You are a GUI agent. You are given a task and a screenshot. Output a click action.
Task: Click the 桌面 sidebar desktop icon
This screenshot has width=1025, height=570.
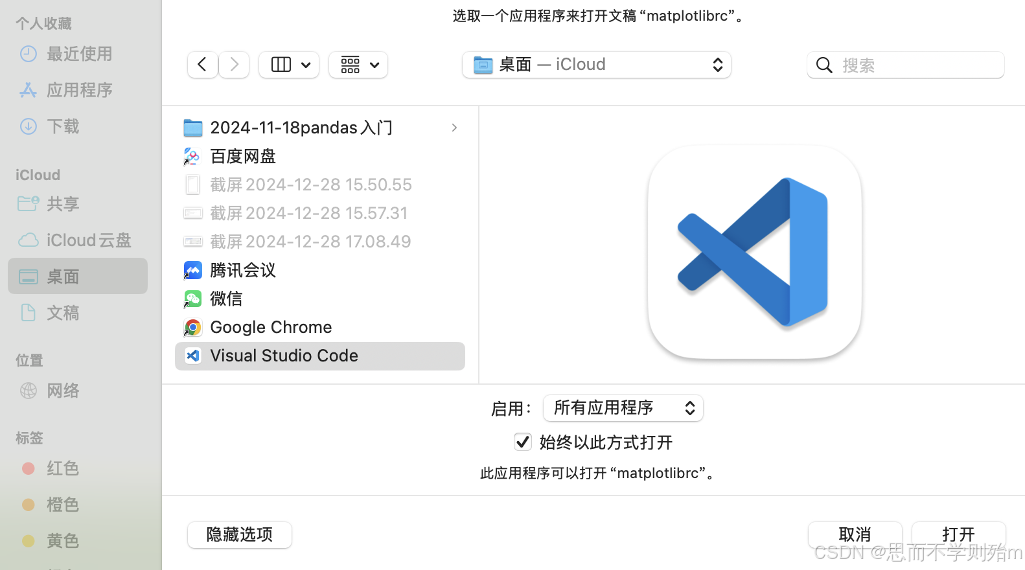29,277
